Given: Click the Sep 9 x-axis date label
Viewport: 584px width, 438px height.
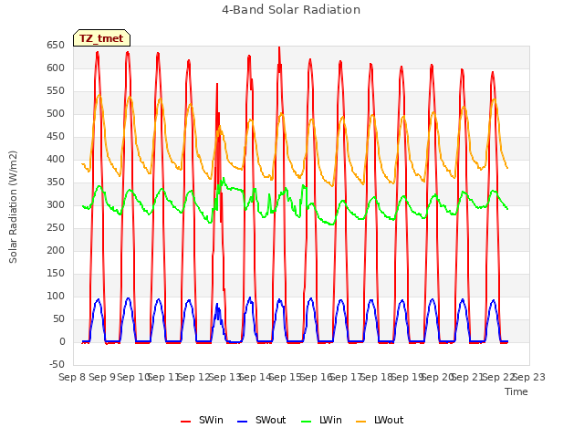Looking at the screenshot, I should pyautogui.click(x=102, y=377).
